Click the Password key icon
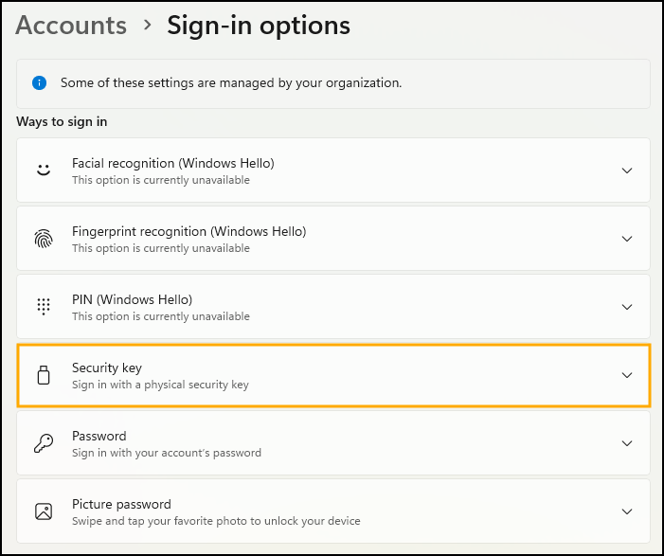Viewport: 664px width, 556px height. point(43,443)
